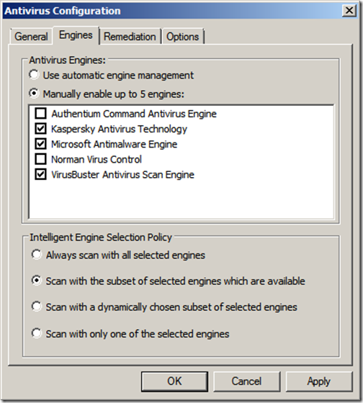The height and width of the screenshot is (403, 363).
Task: Enable Authentium Command Antivirus Engine checkbox
Action: click(x=40, y=114)
